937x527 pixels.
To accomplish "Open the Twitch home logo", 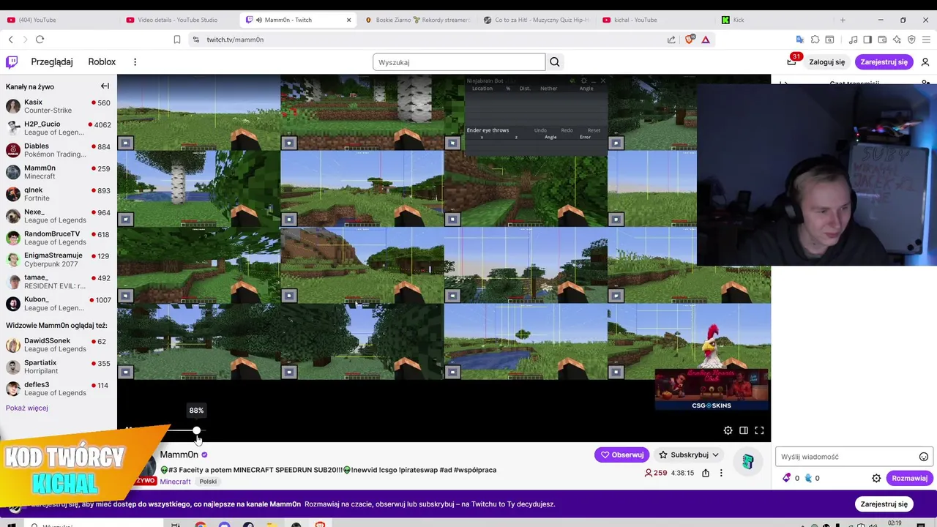I will pyautogui.click(x=12, y=62).
